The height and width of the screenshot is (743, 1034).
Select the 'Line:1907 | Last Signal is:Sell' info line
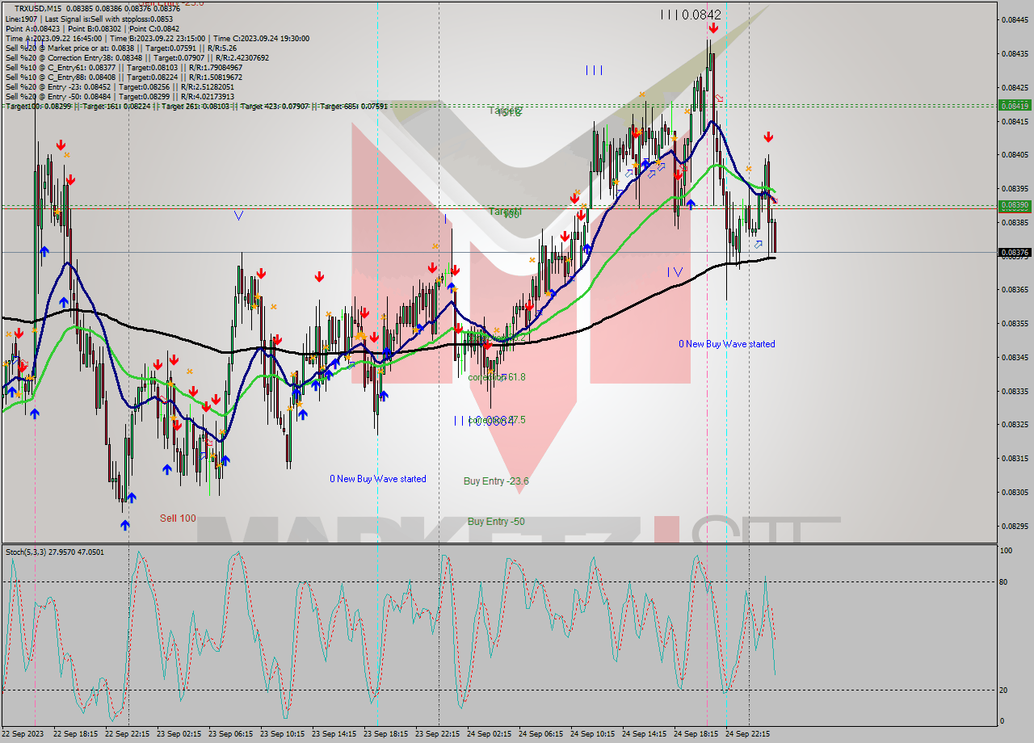(89, 19)
